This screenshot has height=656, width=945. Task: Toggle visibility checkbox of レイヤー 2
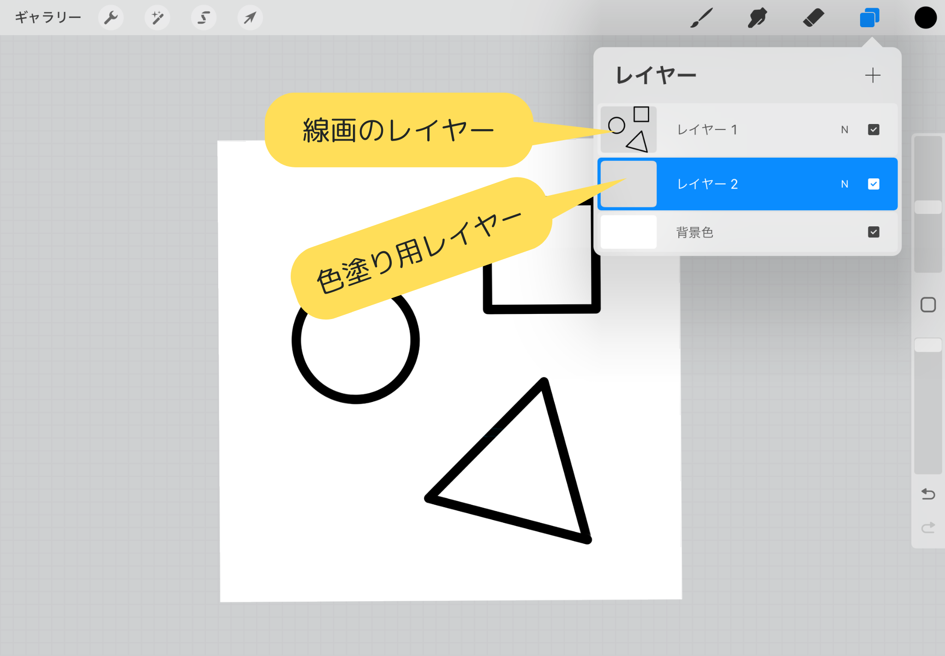pyautogui.click(x=873, y=184)
